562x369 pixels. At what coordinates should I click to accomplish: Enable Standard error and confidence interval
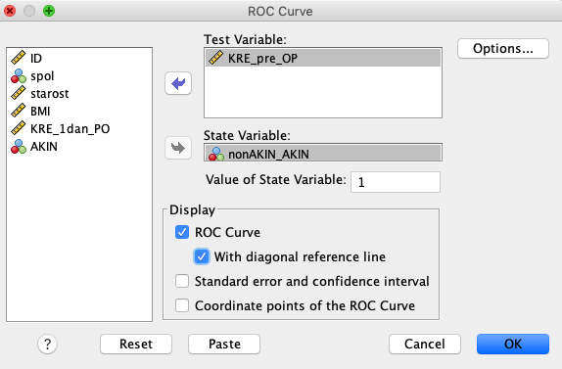tap(182, 281)
